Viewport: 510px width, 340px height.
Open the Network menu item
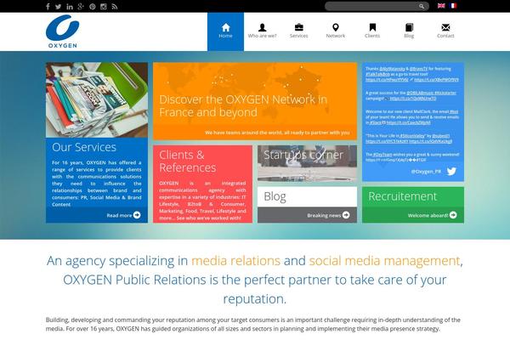point(336,31)
